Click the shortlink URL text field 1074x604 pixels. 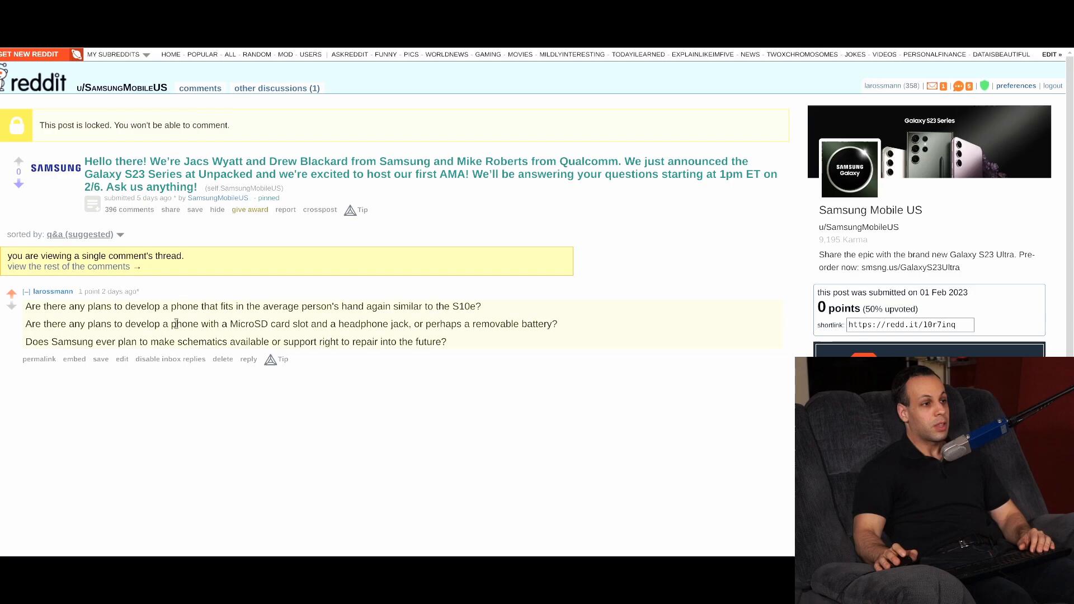point(910,325)
